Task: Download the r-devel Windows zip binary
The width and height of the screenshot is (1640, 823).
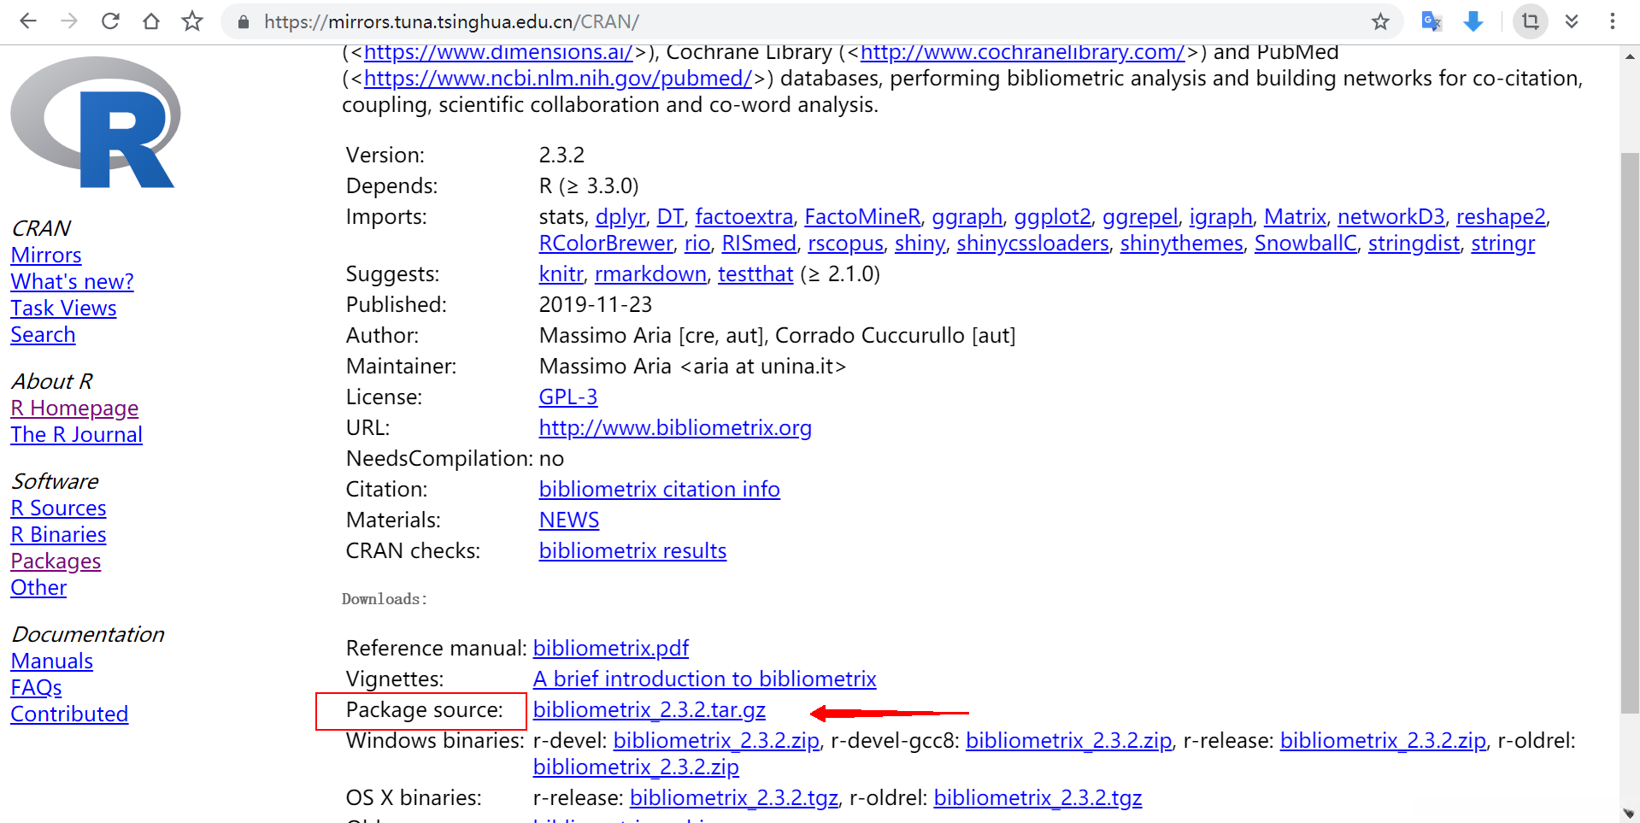Action: 715,741
